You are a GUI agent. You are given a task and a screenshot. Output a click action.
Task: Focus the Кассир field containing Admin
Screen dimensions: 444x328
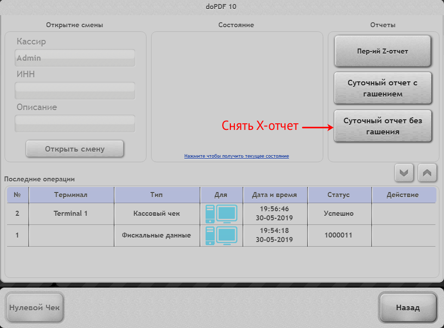75,58
